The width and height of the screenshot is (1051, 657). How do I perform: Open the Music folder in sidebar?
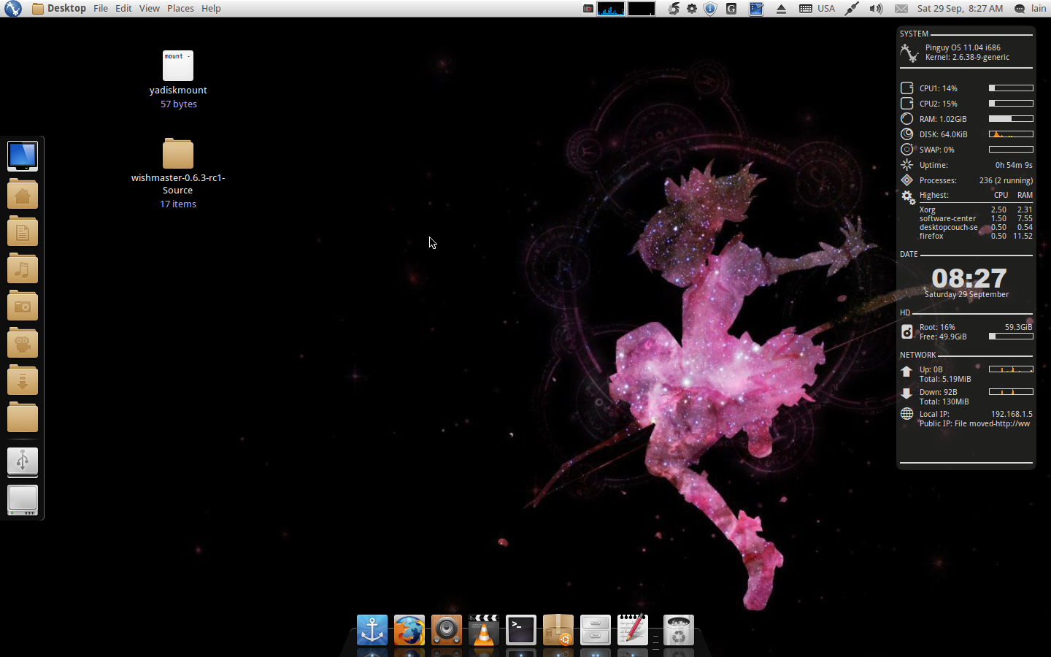pos(23,269)
